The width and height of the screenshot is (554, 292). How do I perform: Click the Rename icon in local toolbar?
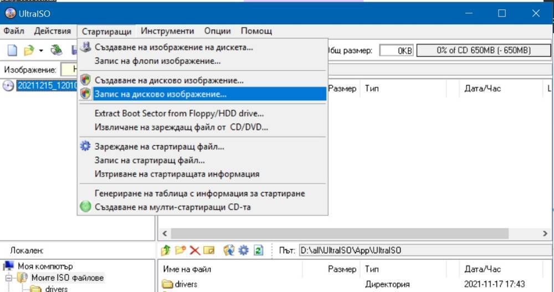(x=209, y=250)
